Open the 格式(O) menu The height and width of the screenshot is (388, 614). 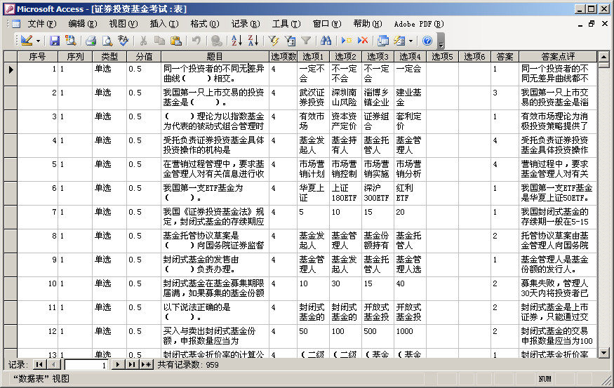coord(205,24)
